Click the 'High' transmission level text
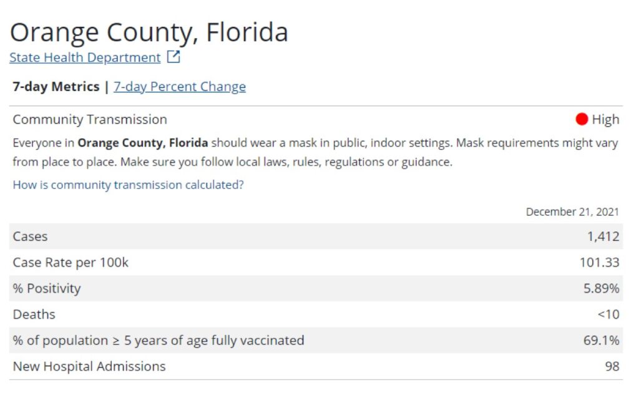The width and height of the screenshot is (639, 403). coord(605,119)
